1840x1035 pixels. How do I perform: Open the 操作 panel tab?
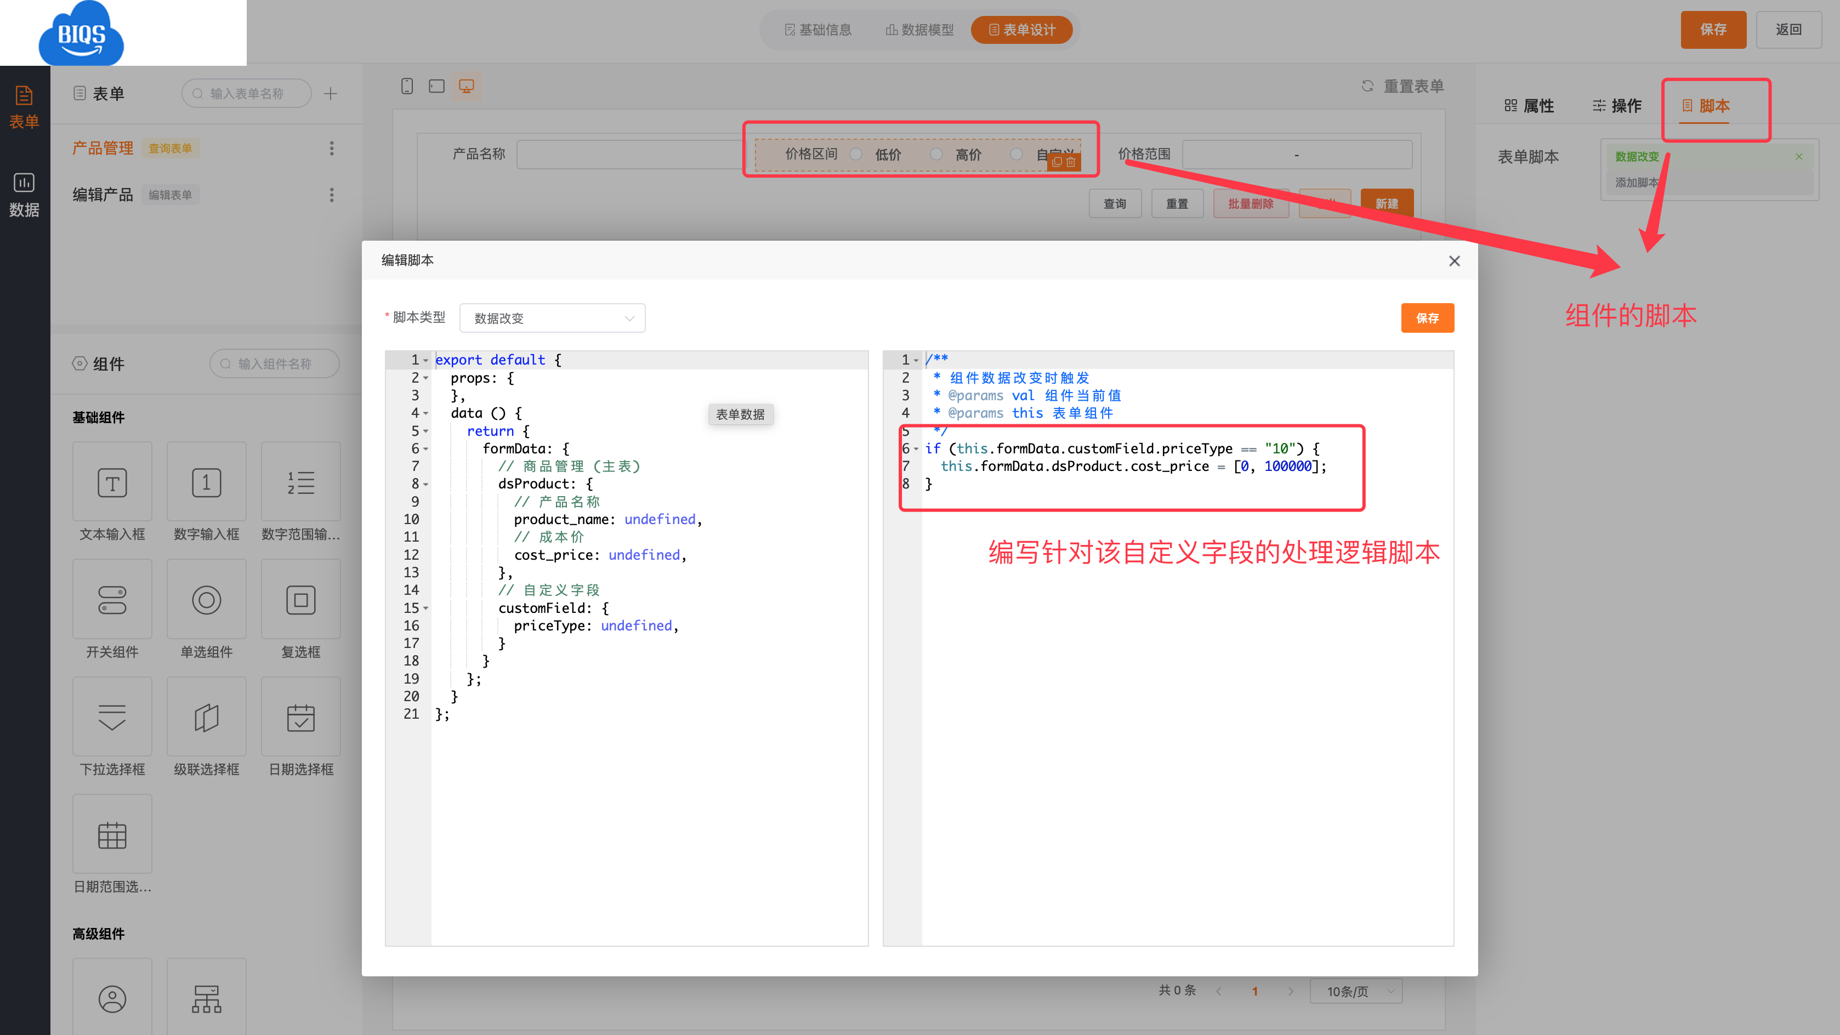[1616, 106]
